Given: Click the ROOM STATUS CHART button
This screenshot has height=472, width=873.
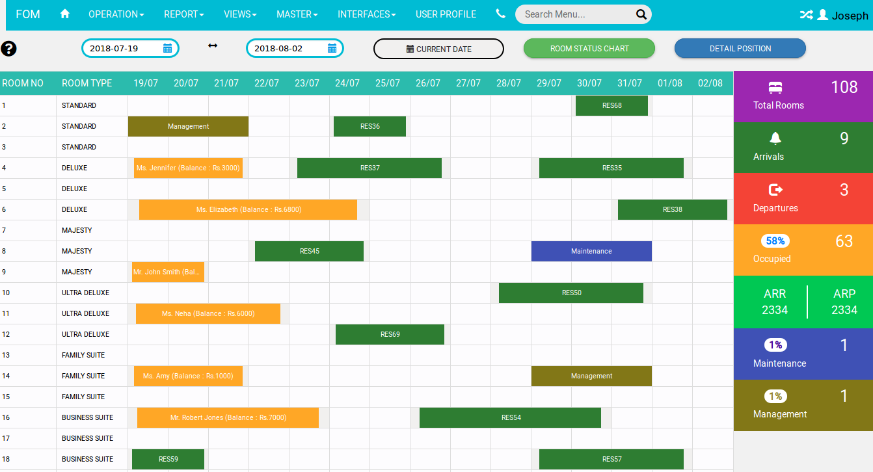Looking at the screenshot, I should 589,48.
